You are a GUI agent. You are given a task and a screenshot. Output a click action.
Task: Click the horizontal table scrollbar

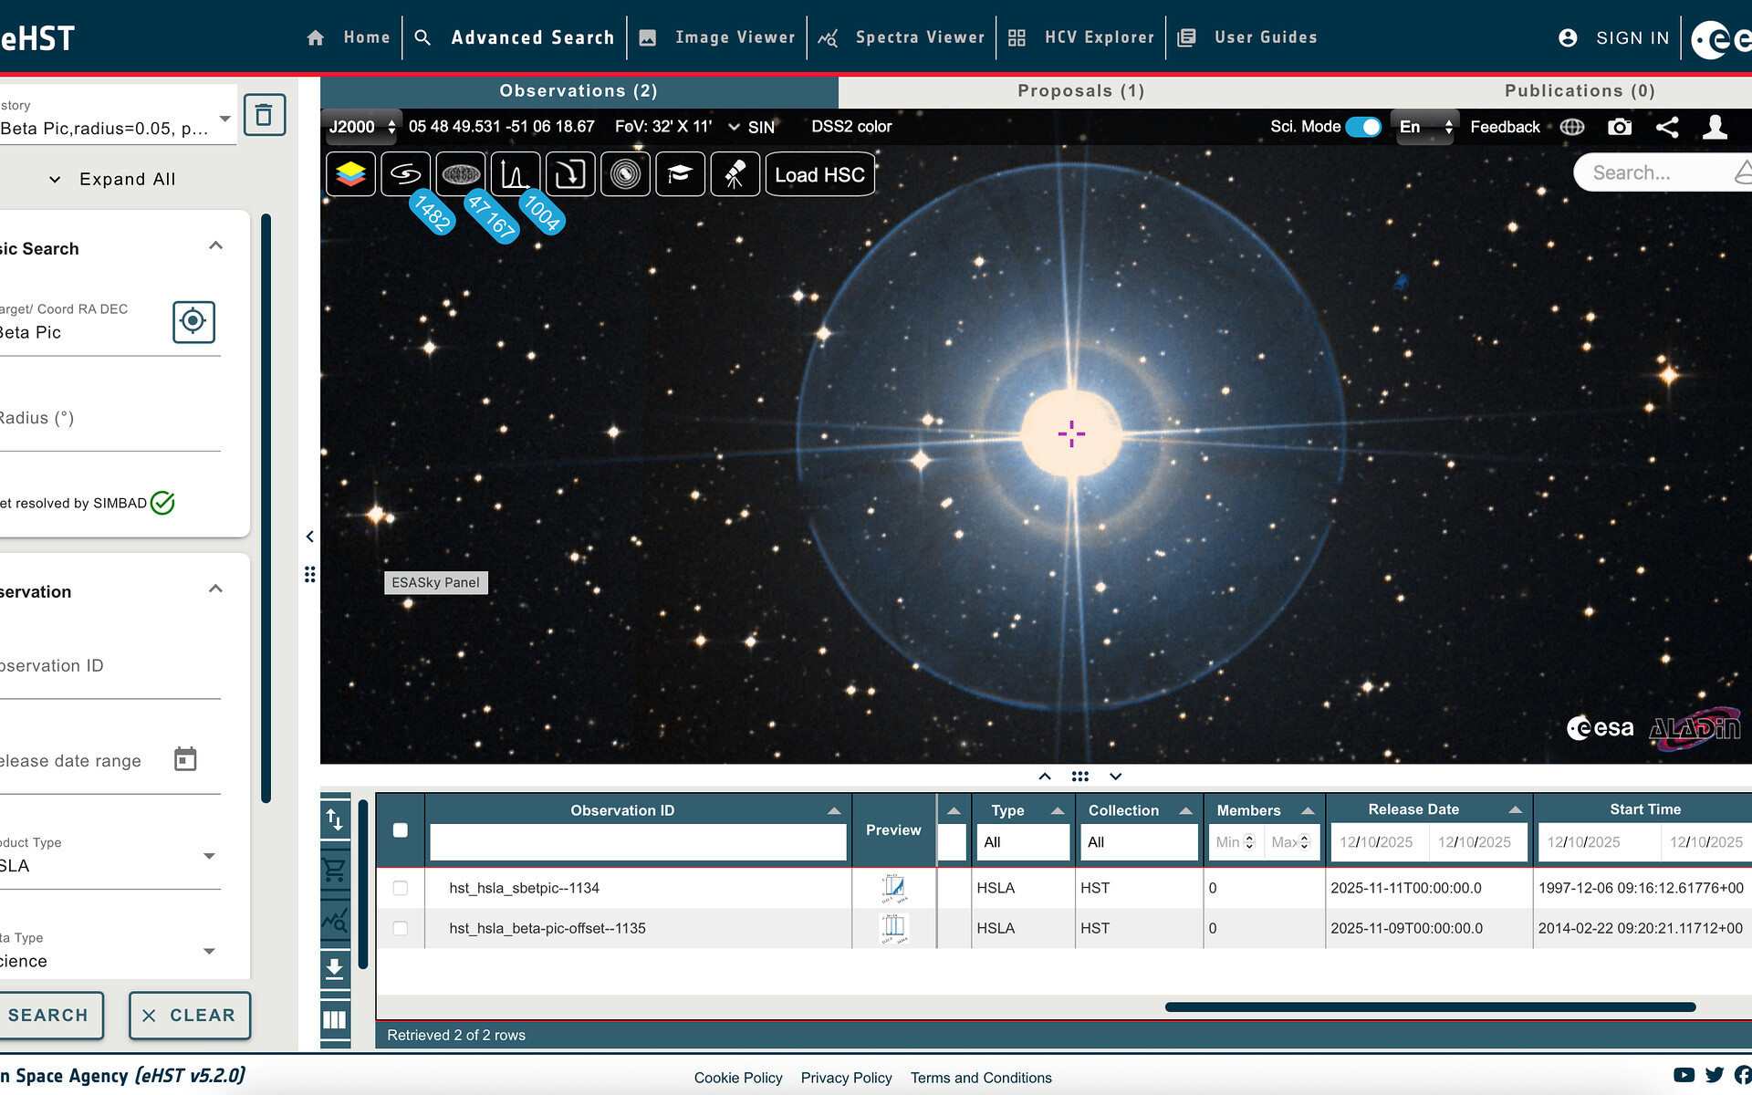[1430, 1007]
